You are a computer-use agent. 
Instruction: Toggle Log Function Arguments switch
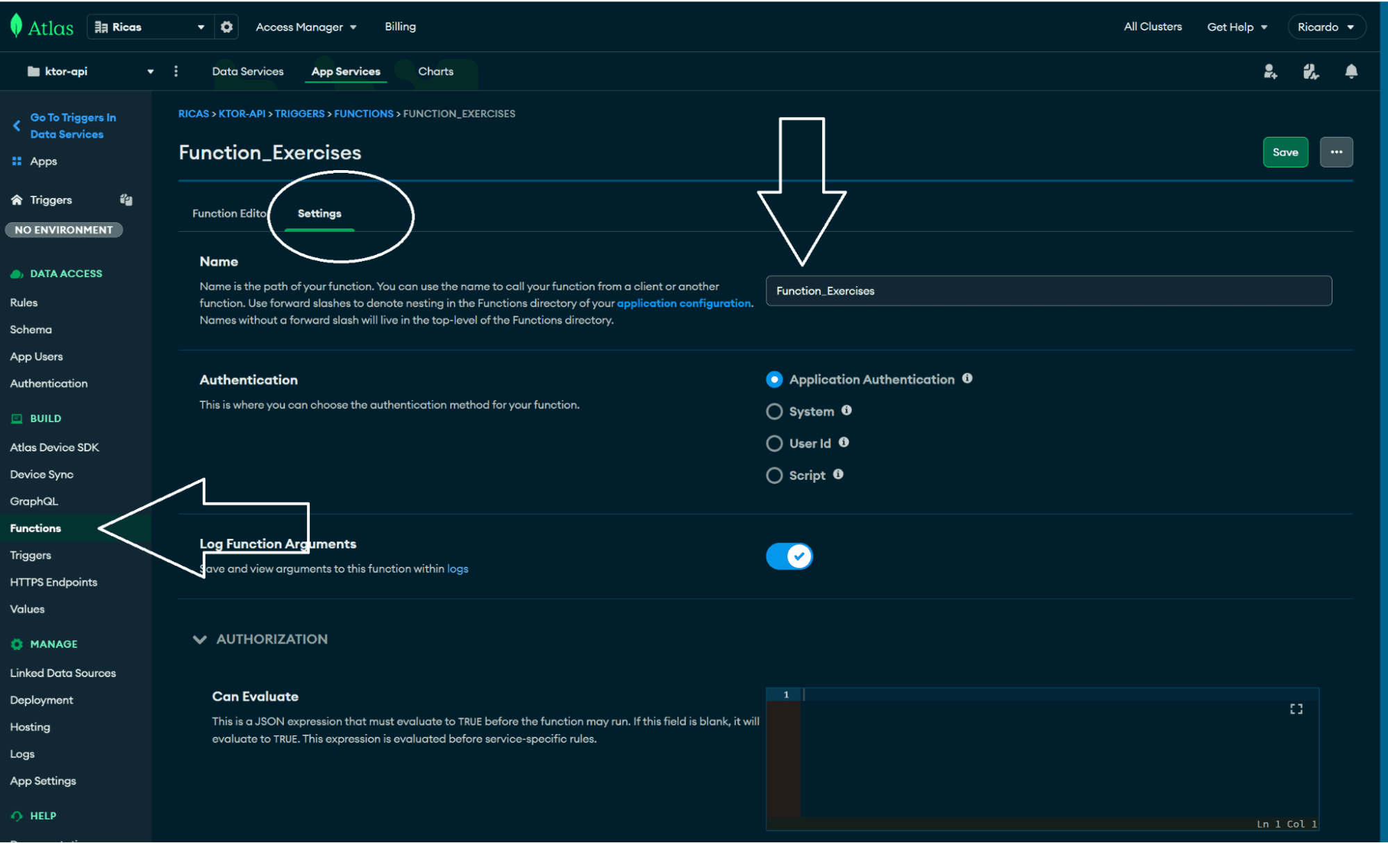790,556
